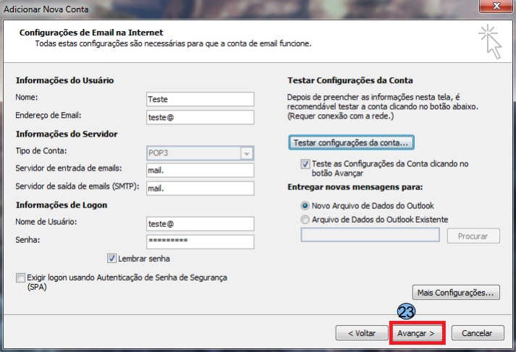The image size is (516, 352).
Task: Uncheck Teste as Configurações da Conta option
Action: coord(305,164)
